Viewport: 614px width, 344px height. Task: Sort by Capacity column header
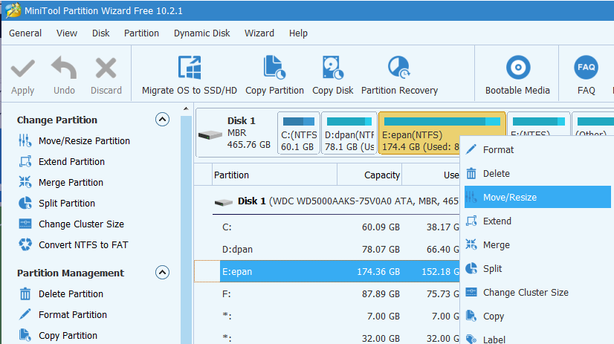tap(369, 175)
